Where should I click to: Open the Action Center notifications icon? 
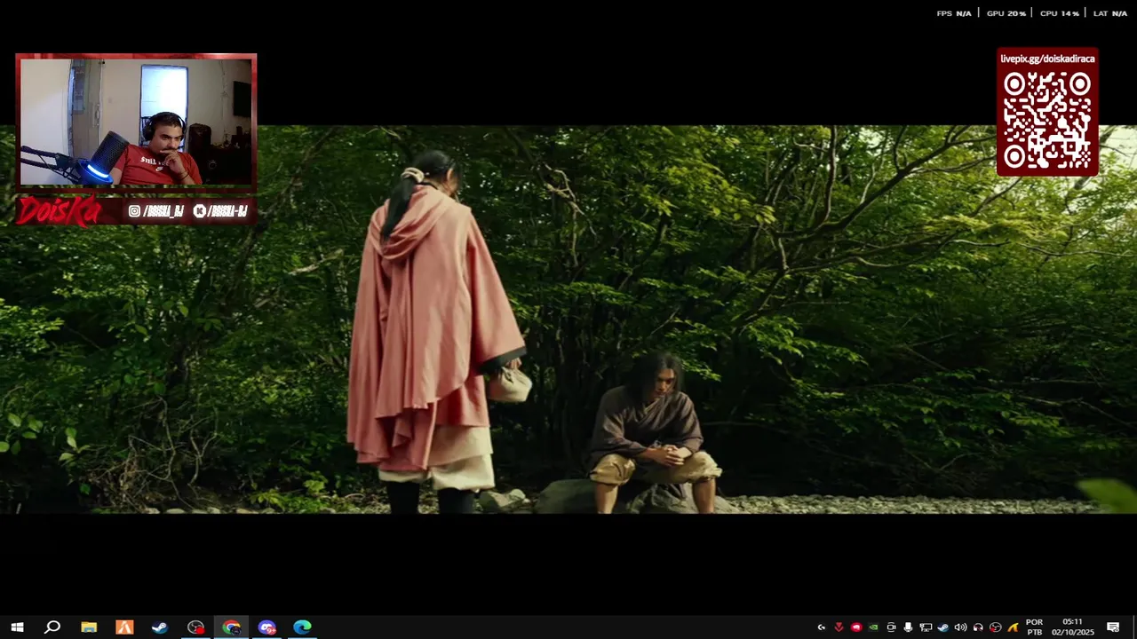(x=1113, y=627)
